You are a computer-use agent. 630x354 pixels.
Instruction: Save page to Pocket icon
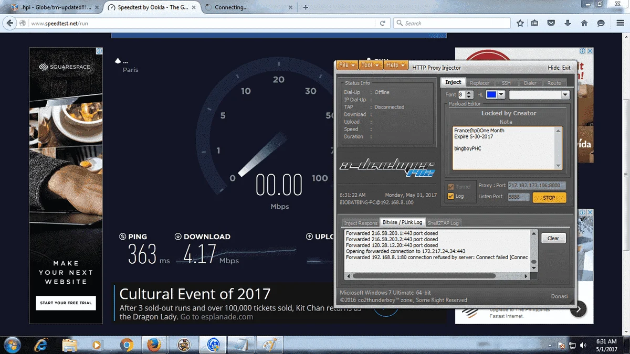click(551, 23)
